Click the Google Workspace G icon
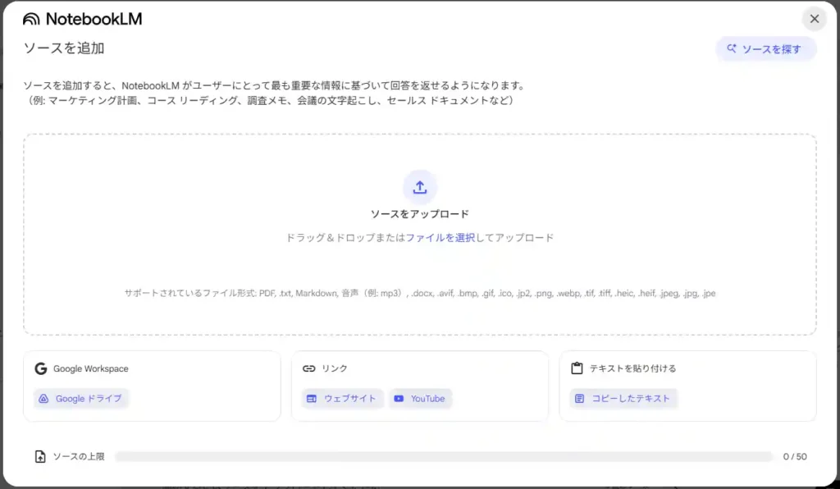This screenshot has width=840, height=489. click(x=41, y=368)
